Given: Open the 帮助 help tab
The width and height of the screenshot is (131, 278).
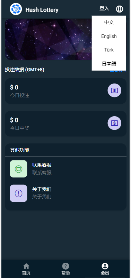Looking at the screenshot, I should [x=65, y=269].
